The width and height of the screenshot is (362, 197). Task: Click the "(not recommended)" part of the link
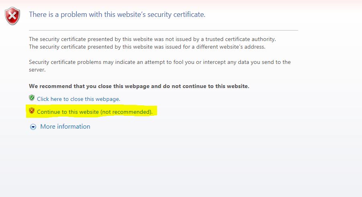click(127, 112)
